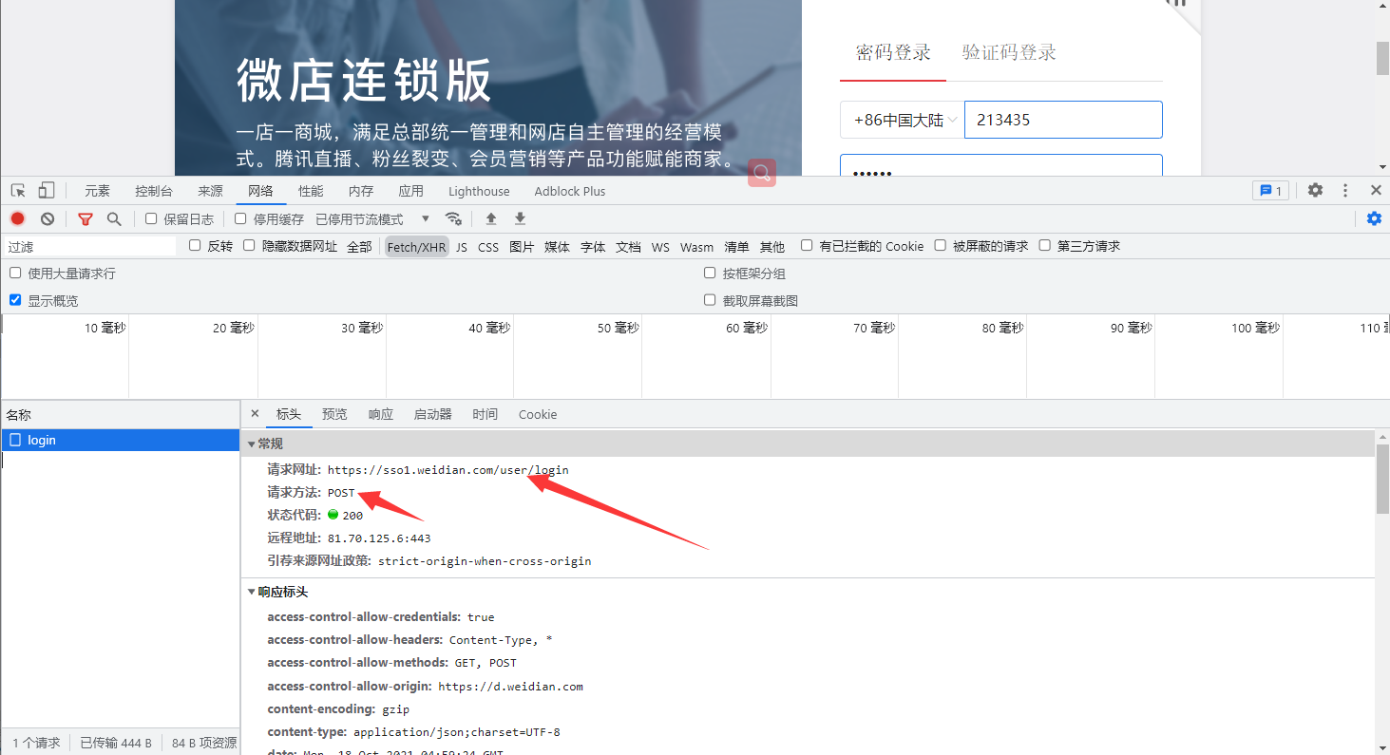Viewport: 1390px width, 755px height.
Task: Activate the inspect element picker icon
Action: point(18,190)
